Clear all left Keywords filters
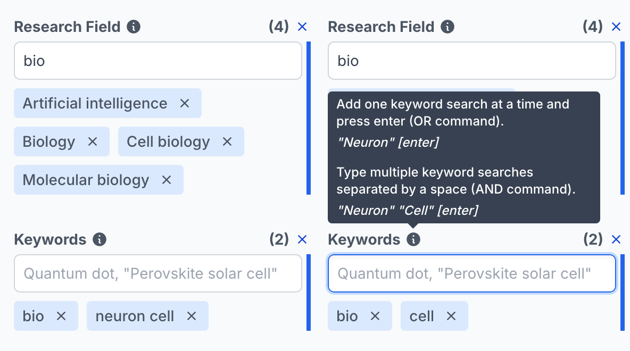Screen dimensions: 630x351 (x=302, y=239)
